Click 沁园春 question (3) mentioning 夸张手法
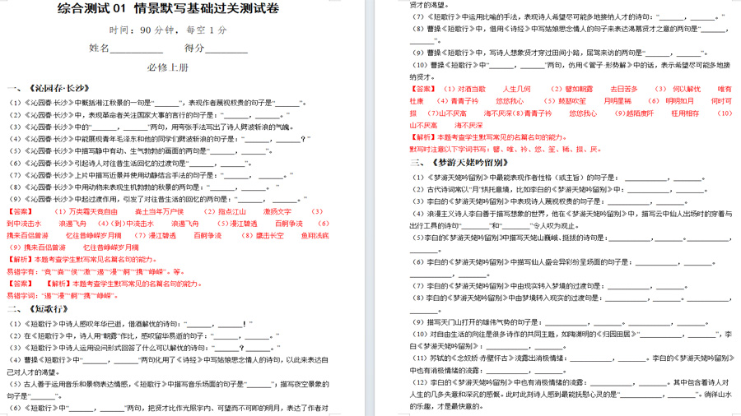741x416 pixels. pos(151,127)
